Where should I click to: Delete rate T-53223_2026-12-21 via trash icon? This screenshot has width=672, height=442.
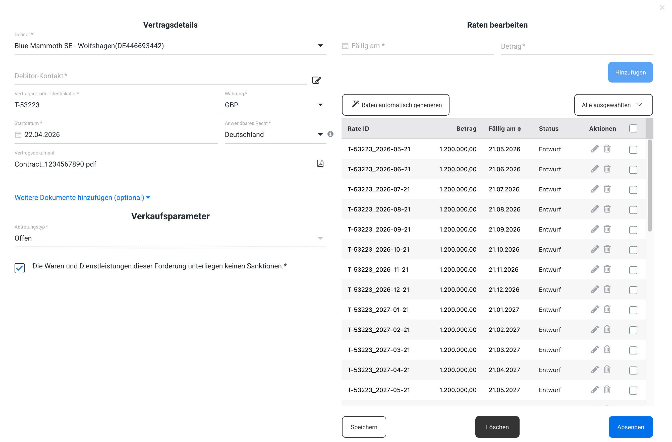(607, 289)
